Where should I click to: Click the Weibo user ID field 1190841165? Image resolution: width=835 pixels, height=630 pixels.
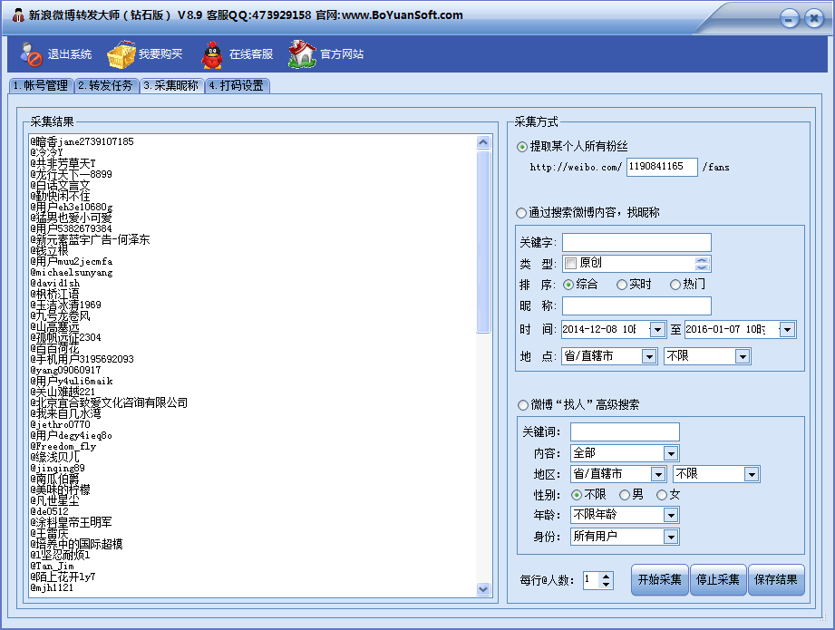pos(662,167)
